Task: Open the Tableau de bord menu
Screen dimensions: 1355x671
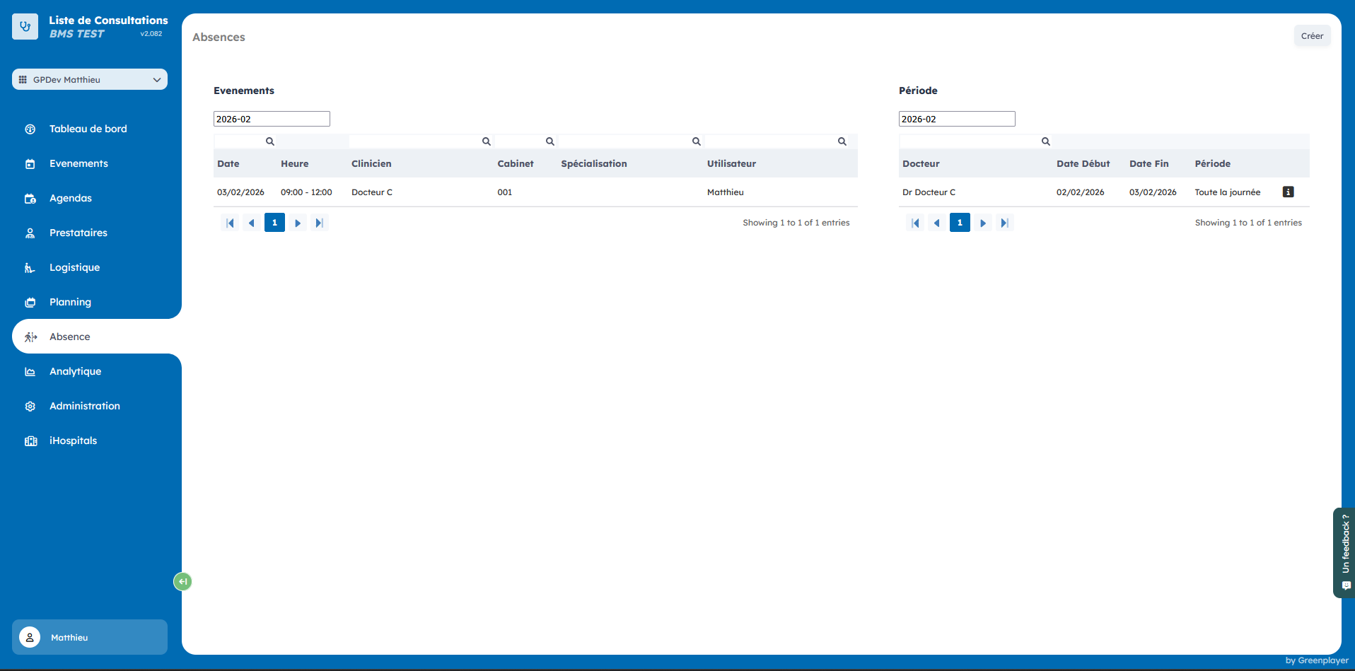Action: 88,129
